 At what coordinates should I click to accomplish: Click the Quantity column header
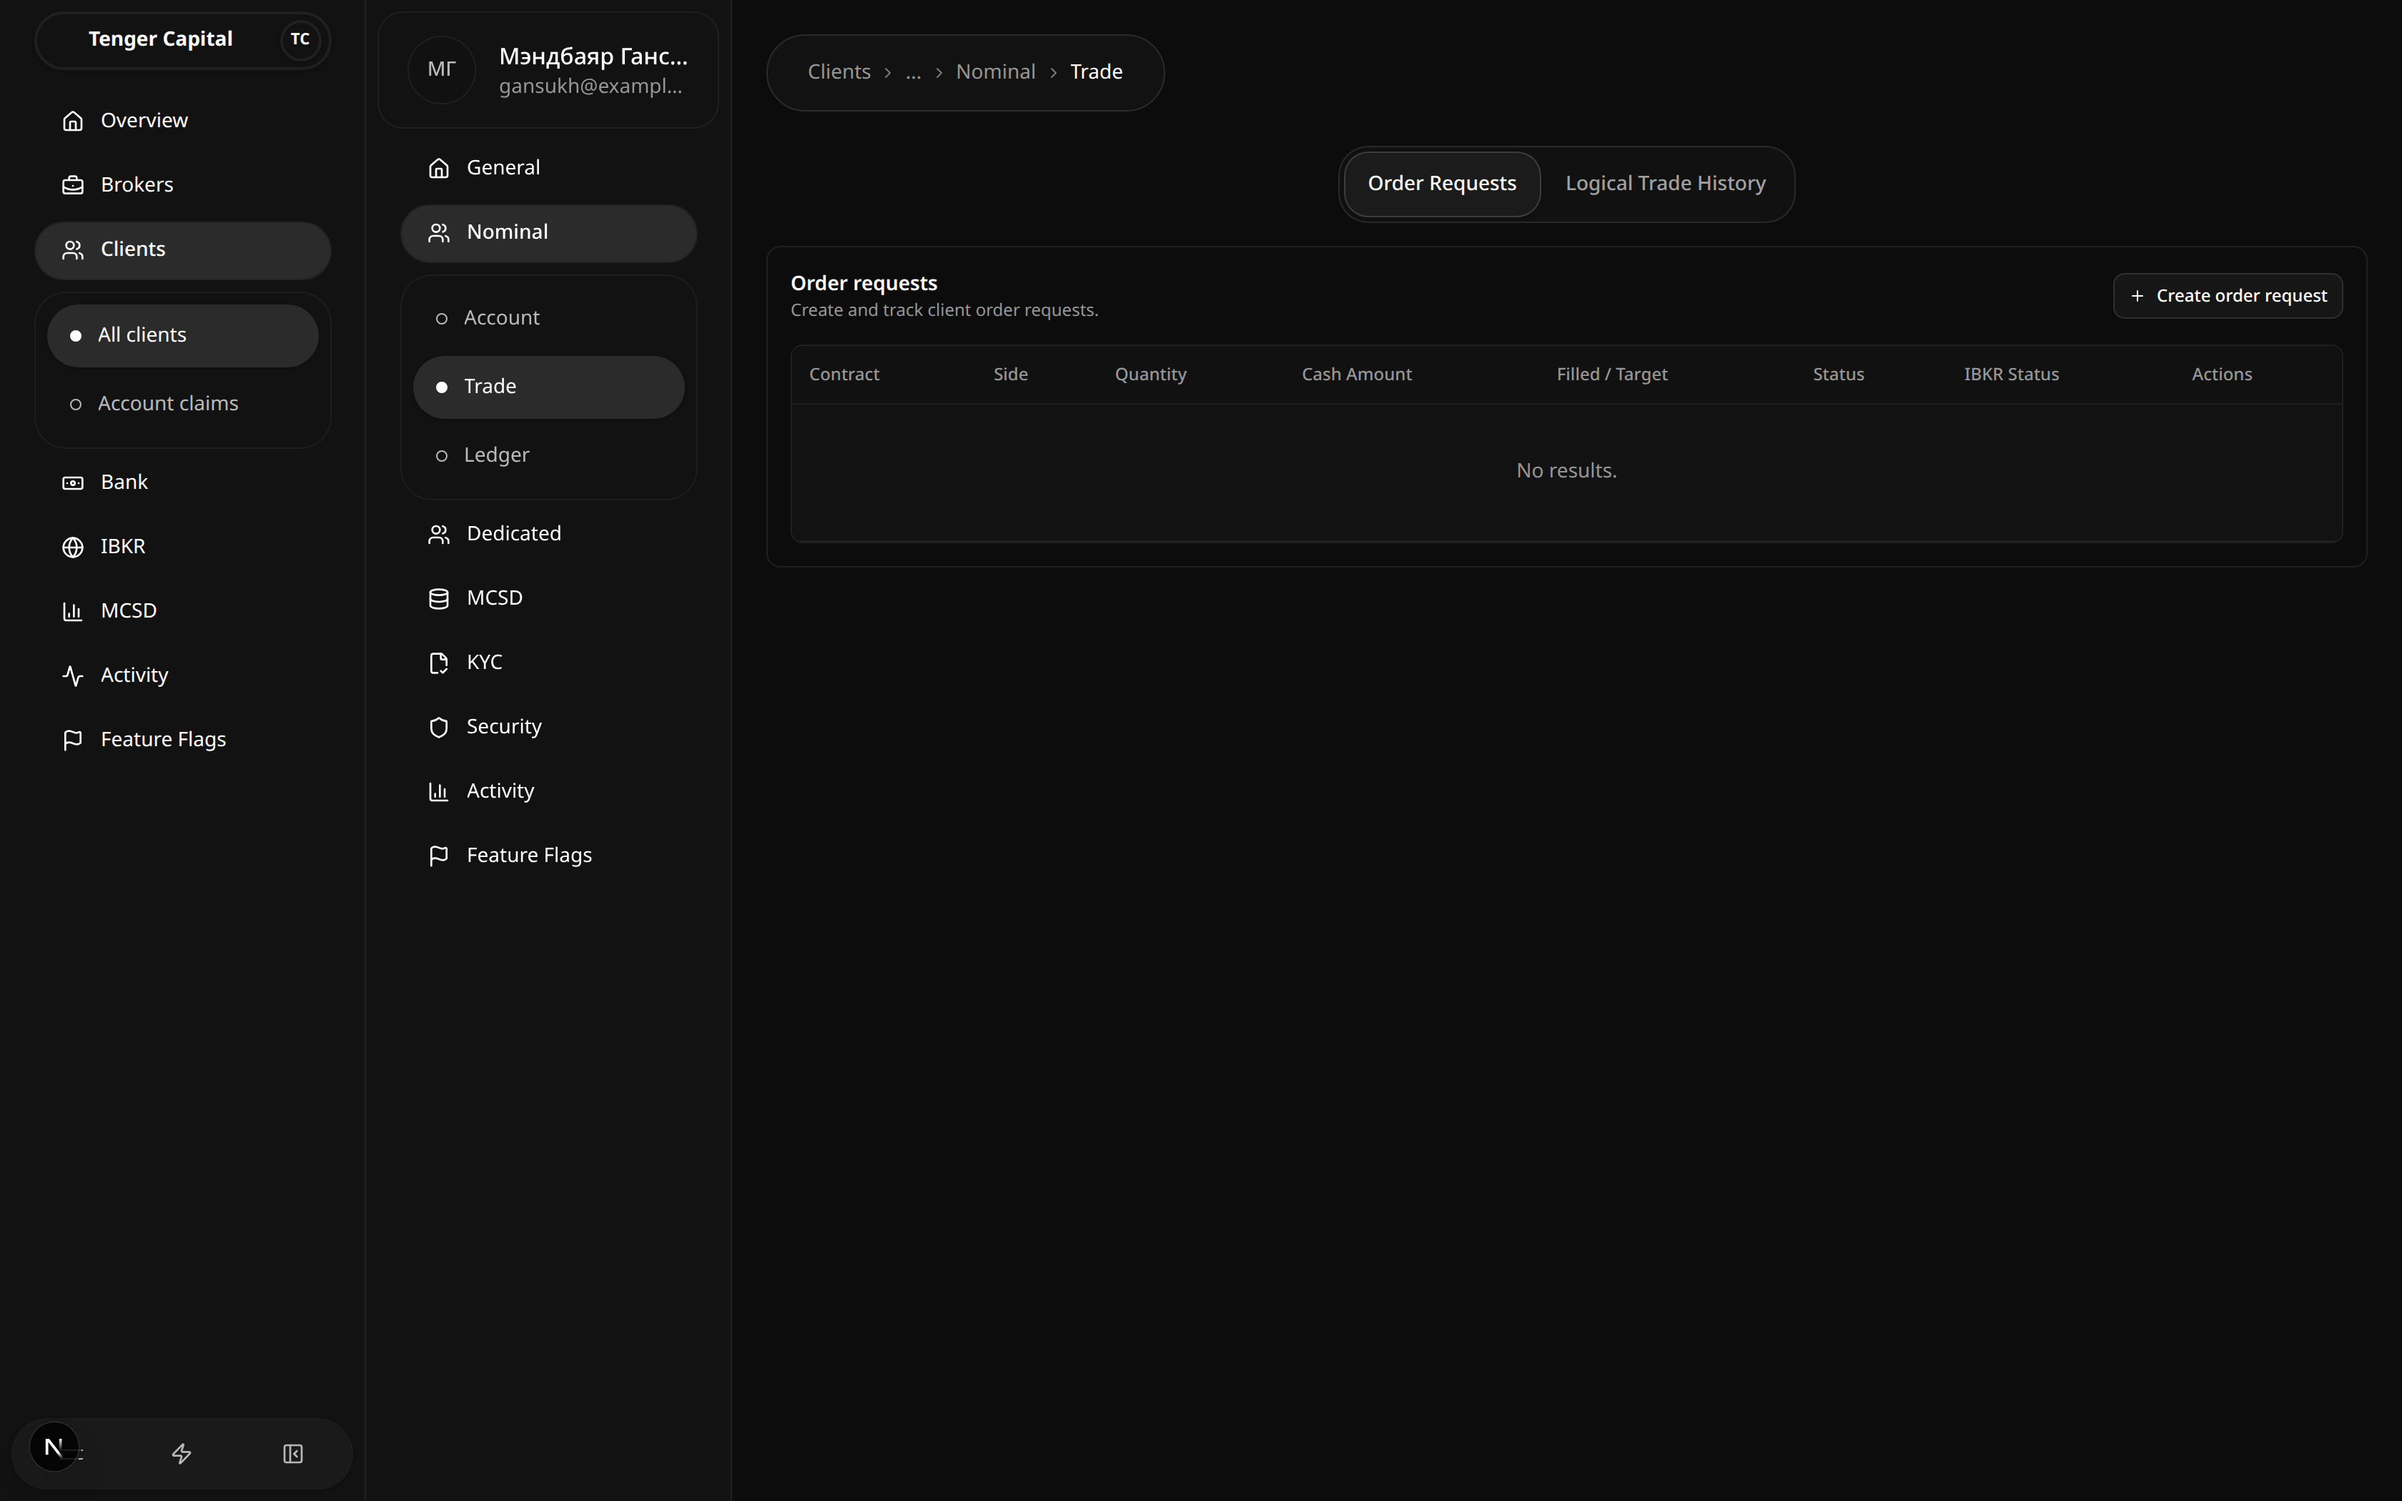[1150, 375]
